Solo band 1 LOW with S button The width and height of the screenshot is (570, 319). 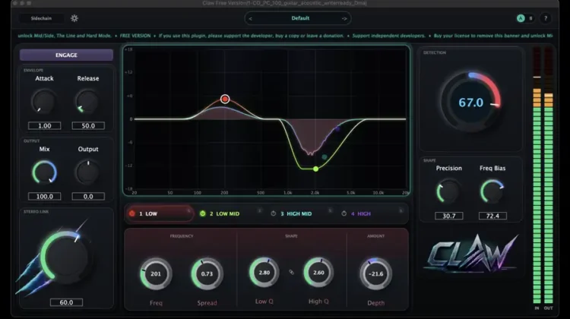[x=188, y=210]
